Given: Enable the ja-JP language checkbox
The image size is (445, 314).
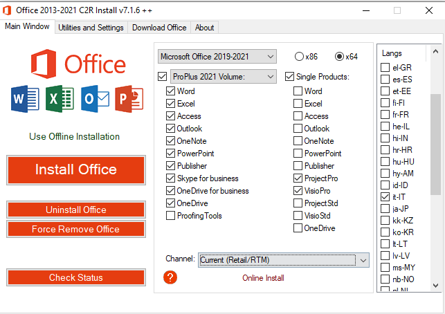Looking at the screenshot, I should (x=385, y=209).
